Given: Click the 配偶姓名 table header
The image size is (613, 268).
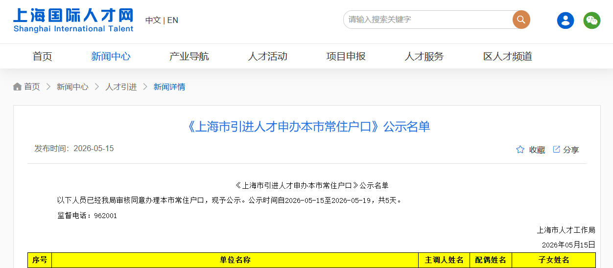Looking at the screenshot, I should coord(491,260).
